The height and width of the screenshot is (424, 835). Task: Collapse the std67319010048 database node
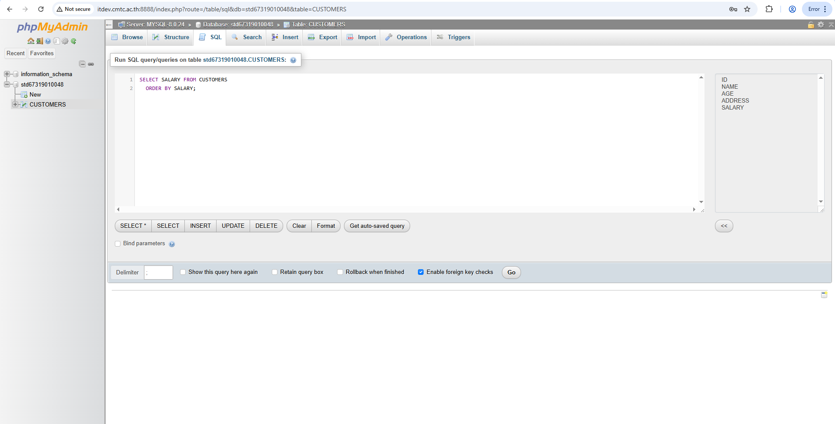7,84
